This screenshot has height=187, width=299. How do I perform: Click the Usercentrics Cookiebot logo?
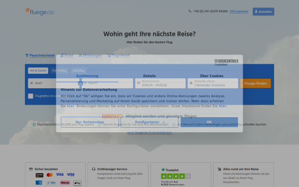pos(226,62)
